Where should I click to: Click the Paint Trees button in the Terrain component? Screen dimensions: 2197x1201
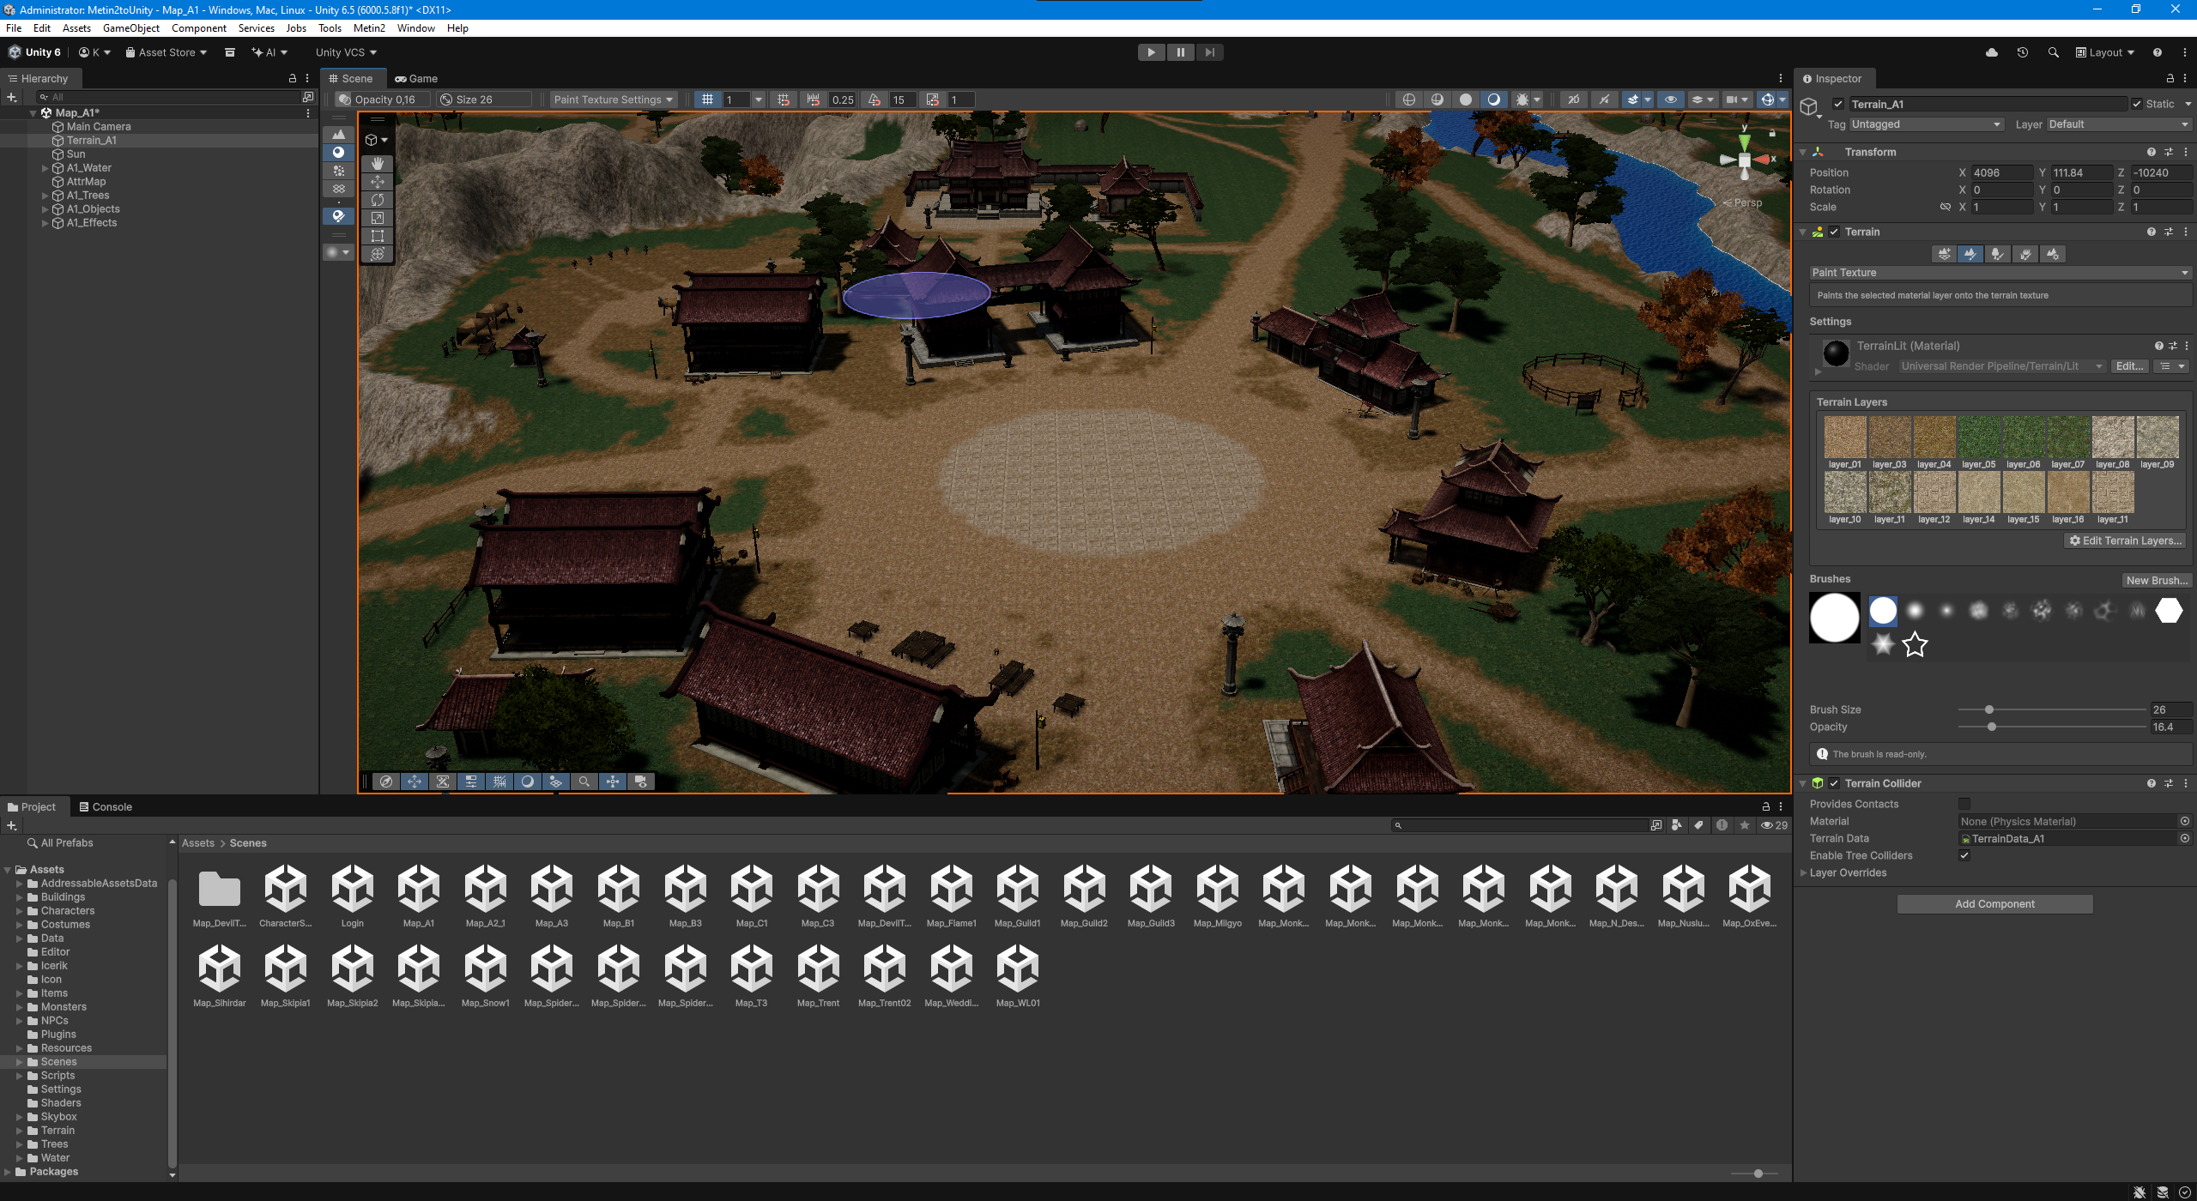click(x=1998, y=254)
